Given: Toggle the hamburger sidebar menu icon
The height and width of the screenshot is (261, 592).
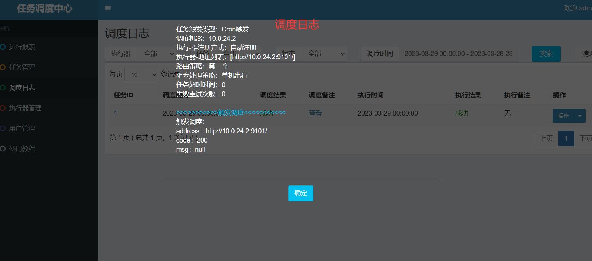Looking at the screenshot, I should coord(108,8).
